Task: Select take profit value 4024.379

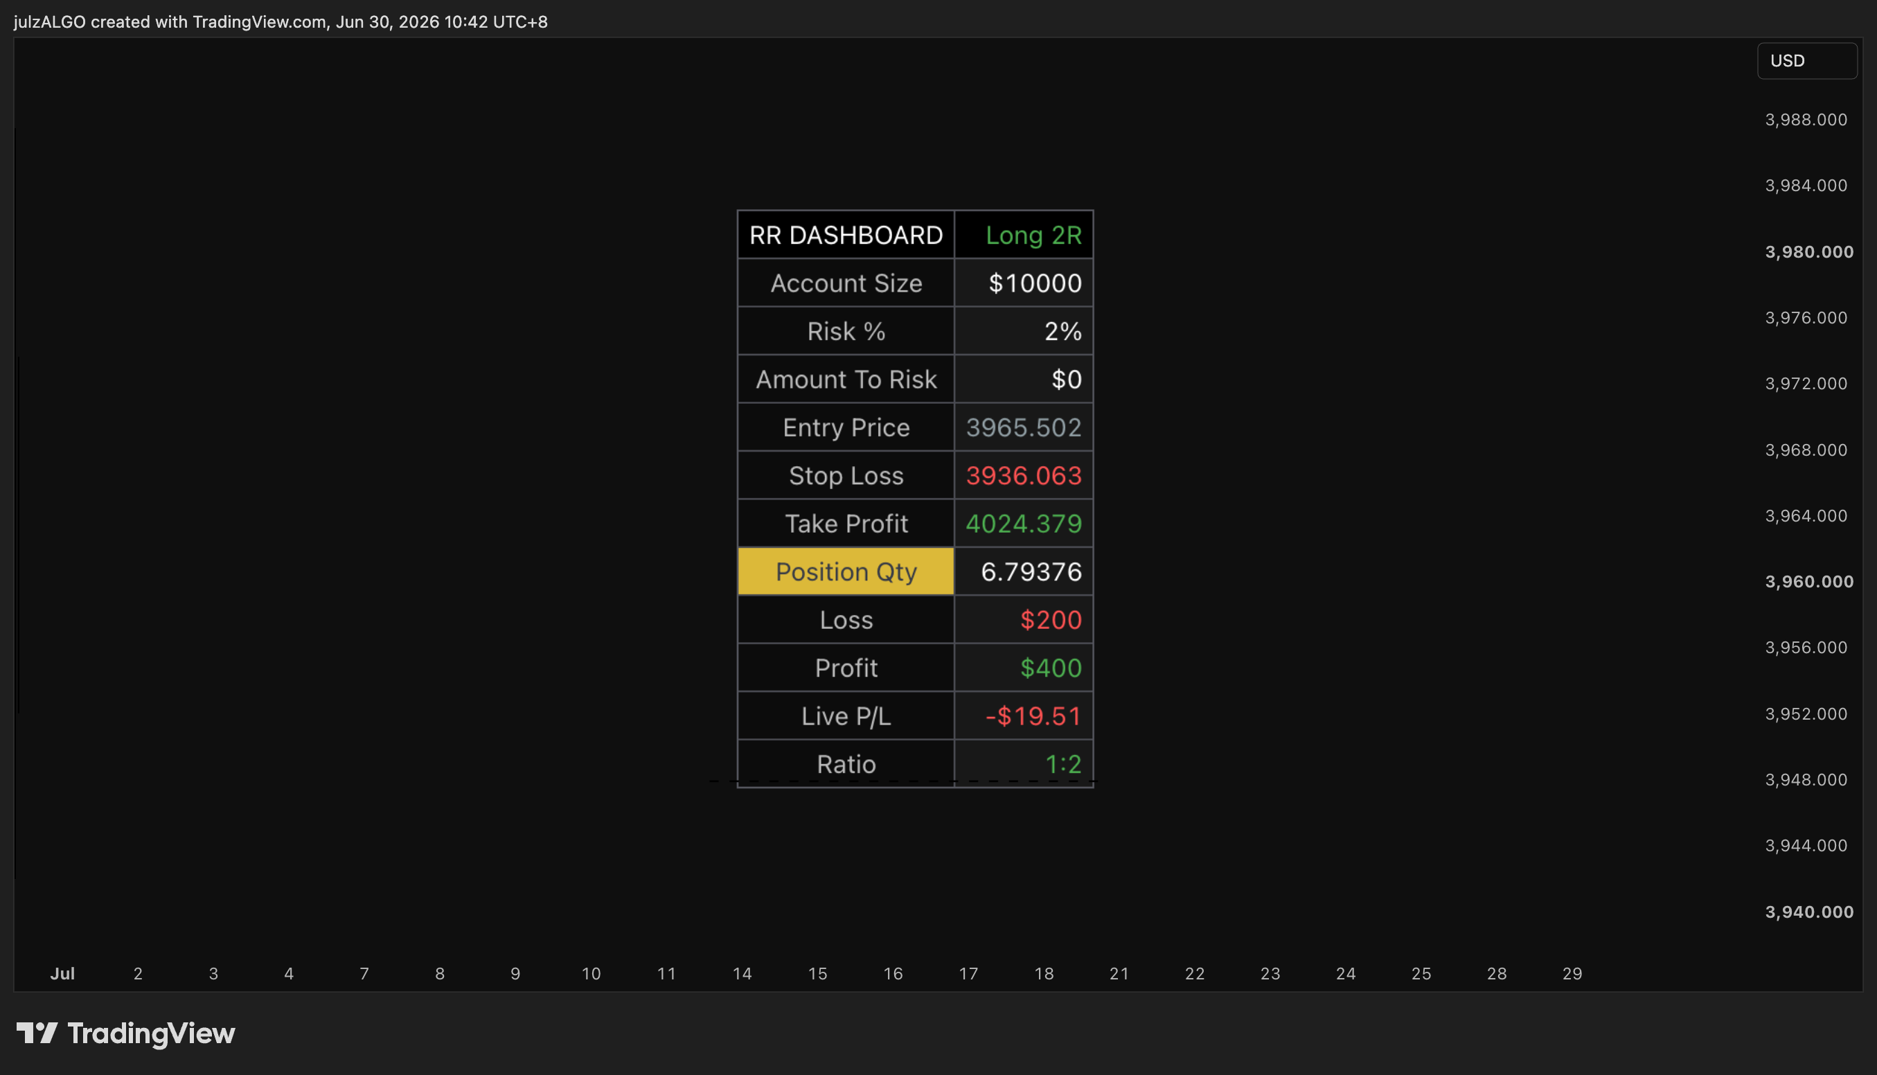Action: point(1024,523)
